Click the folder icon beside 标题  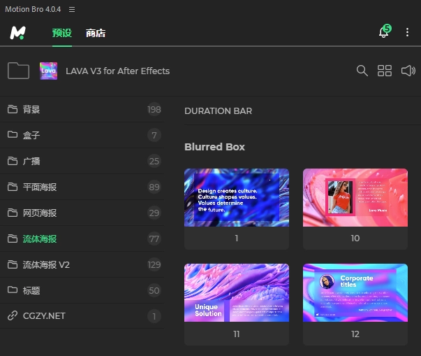pos(13,290)
